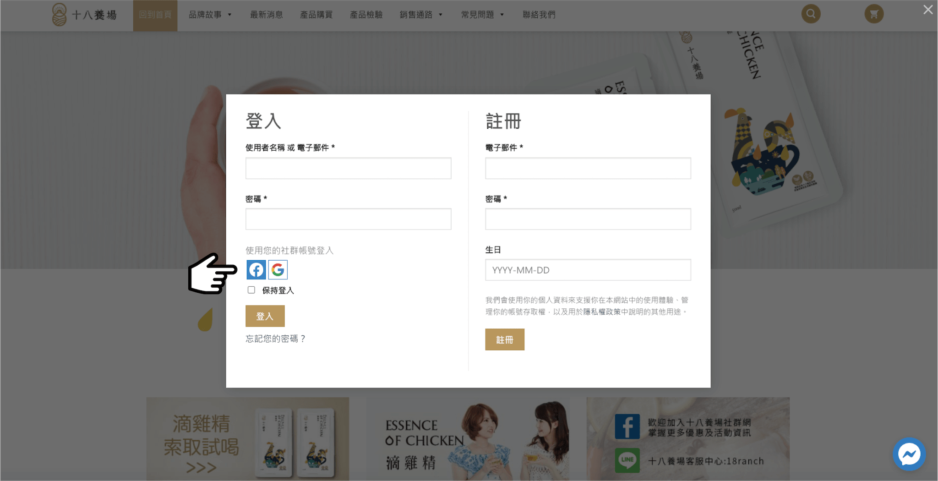Click the 隱私權政策 link
Screen dimensions: 938x481
click(602, 312)
